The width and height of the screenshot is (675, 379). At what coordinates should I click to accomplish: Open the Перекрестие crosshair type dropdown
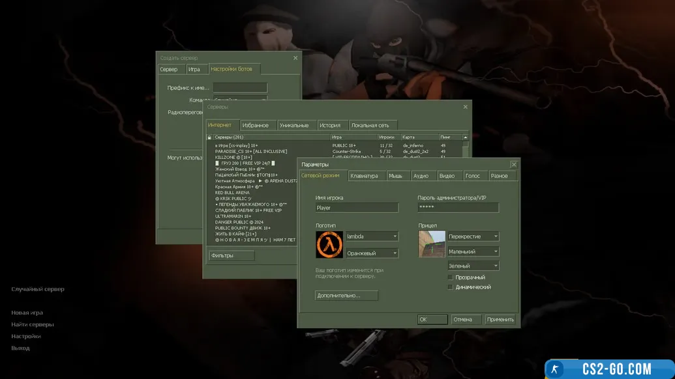[x=473, y=236]
